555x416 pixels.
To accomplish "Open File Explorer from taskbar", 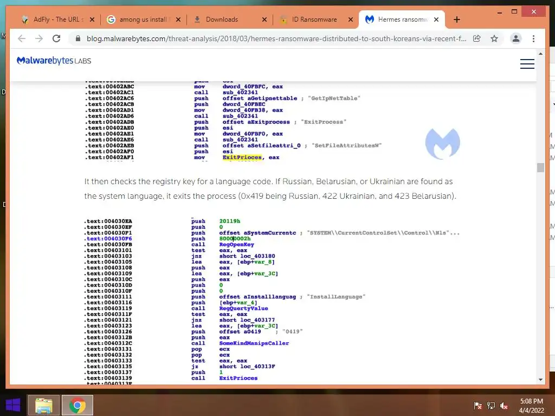I will (x=43, y=405).
